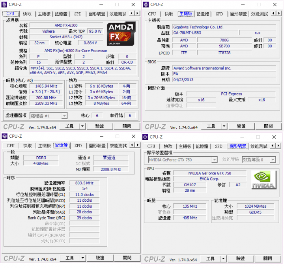Screen dimensions: 284x268
Task: Click 驗證 button in memory window
Action: pyautogui.click(x=100, y=258)
